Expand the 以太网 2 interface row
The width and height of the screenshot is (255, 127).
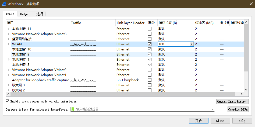[x=9, y=90]
